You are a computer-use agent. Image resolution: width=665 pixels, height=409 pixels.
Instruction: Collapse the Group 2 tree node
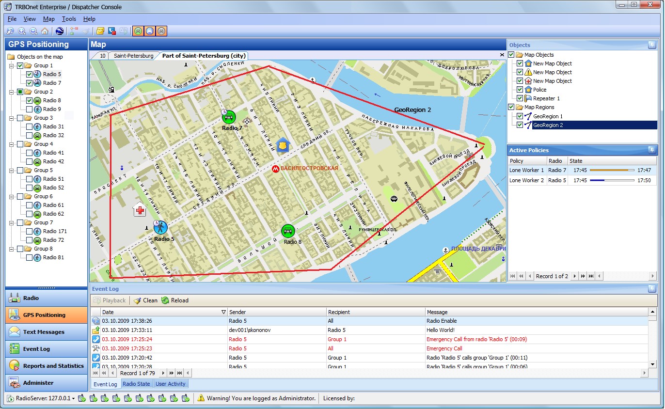[12, 92]
